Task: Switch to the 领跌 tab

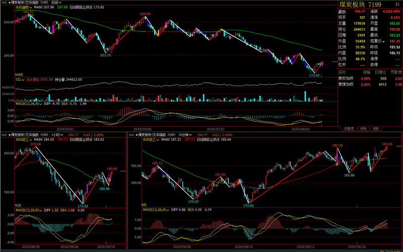Action: [375, 129]
